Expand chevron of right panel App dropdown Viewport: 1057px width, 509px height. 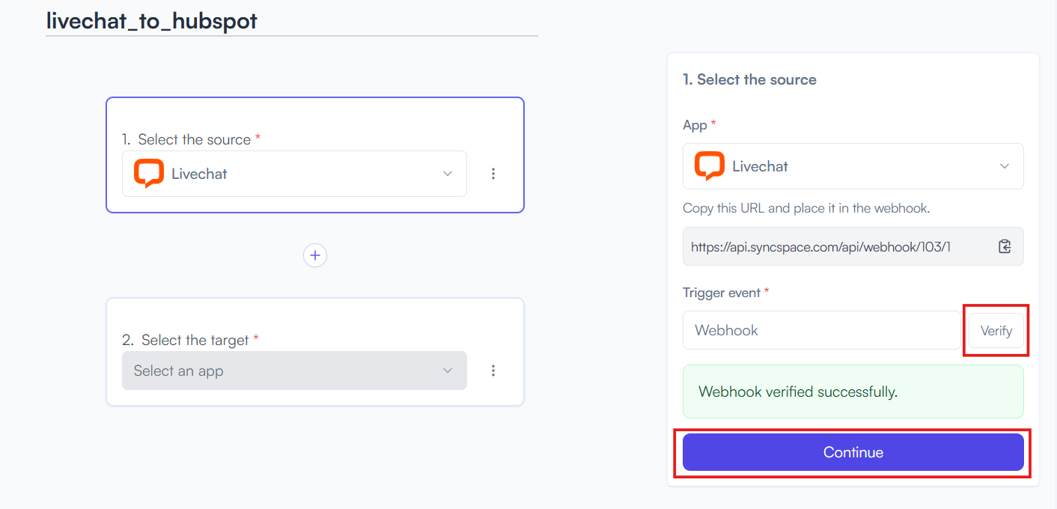click(1005, 166)
